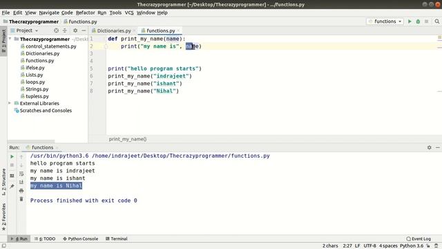Viewport: 442px width, 249px height.
Task: Open Project panel settings gear
Action: (x=75, y=30)
